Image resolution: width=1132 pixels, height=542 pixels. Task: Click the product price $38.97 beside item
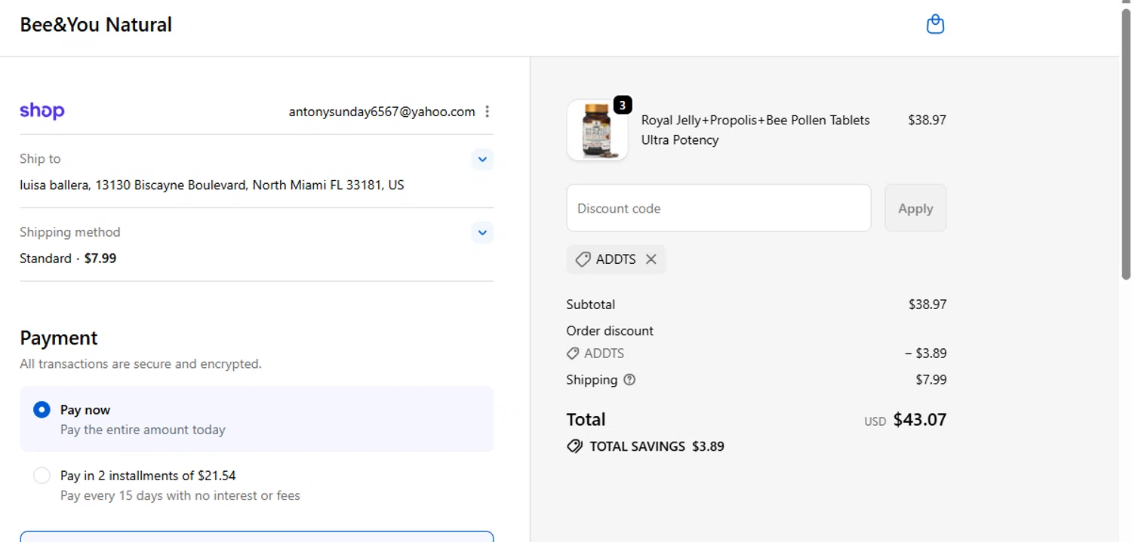click(x=927, y=120)
